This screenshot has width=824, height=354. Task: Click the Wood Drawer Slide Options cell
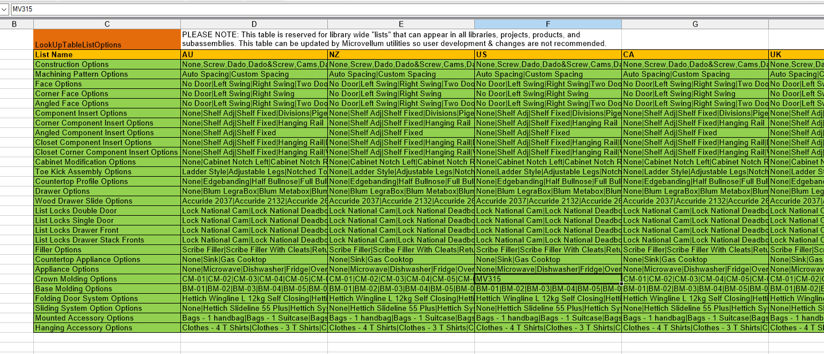[107, 201]
